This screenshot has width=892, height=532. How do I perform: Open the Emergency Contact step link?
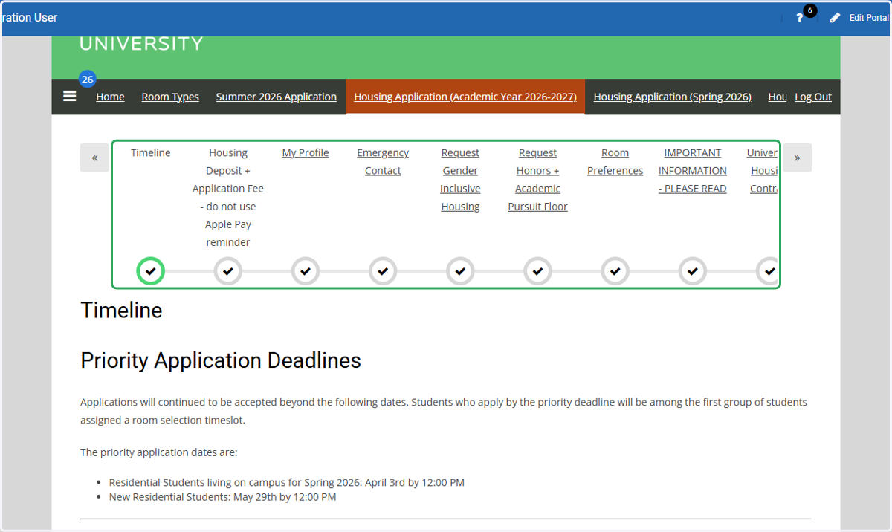point(383,161)
